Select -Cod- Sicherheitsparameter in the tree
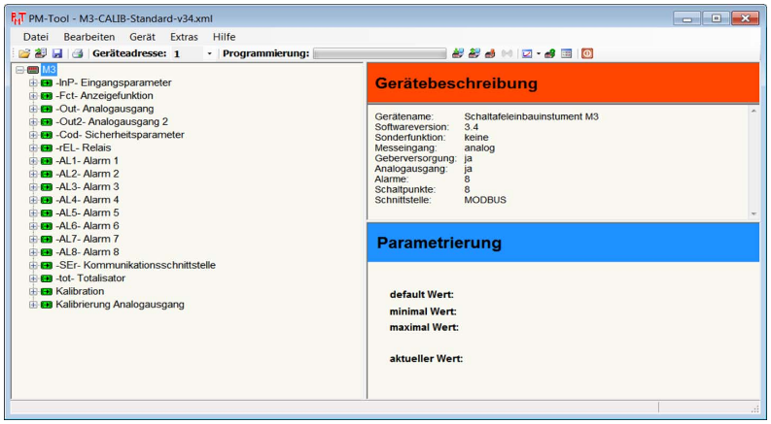This screenshot has height=424, width=771. [120, 135]
